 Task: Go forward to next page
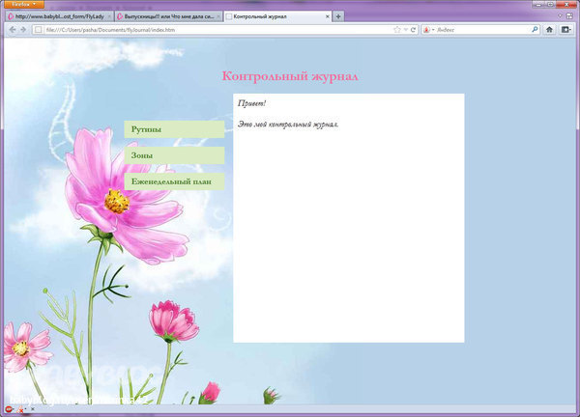point(23,30)
